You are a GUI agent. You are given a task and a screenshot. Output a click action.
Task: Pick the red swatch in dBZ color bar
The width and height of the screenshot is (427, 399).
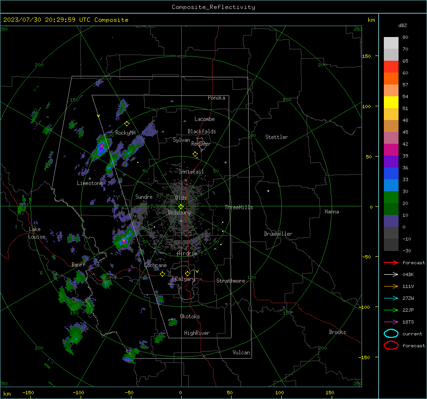(x=391, y=67)
